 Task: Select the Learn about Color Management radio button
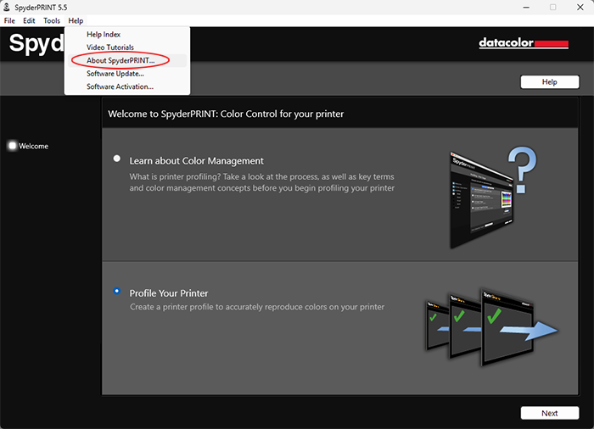[x=117, y=159]
